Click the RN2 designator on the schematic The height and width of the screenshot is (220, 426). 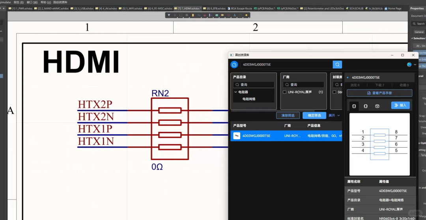160,94
